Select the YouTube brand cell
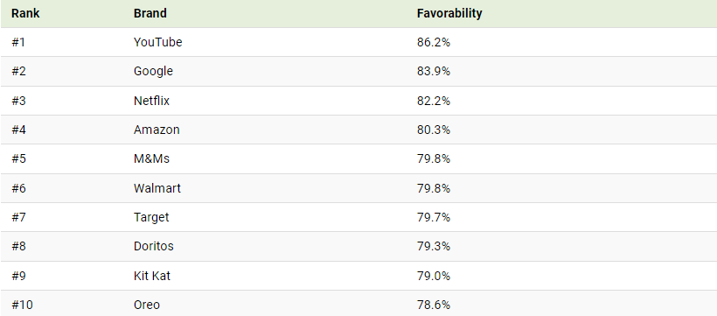The width and height of the screenshot is (717, 316). click(x=157, y=42)
